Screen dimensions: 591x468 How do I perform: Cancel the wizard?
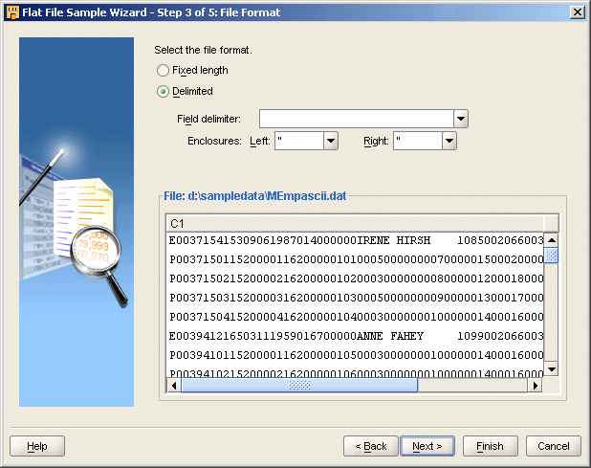coord(554,446)
